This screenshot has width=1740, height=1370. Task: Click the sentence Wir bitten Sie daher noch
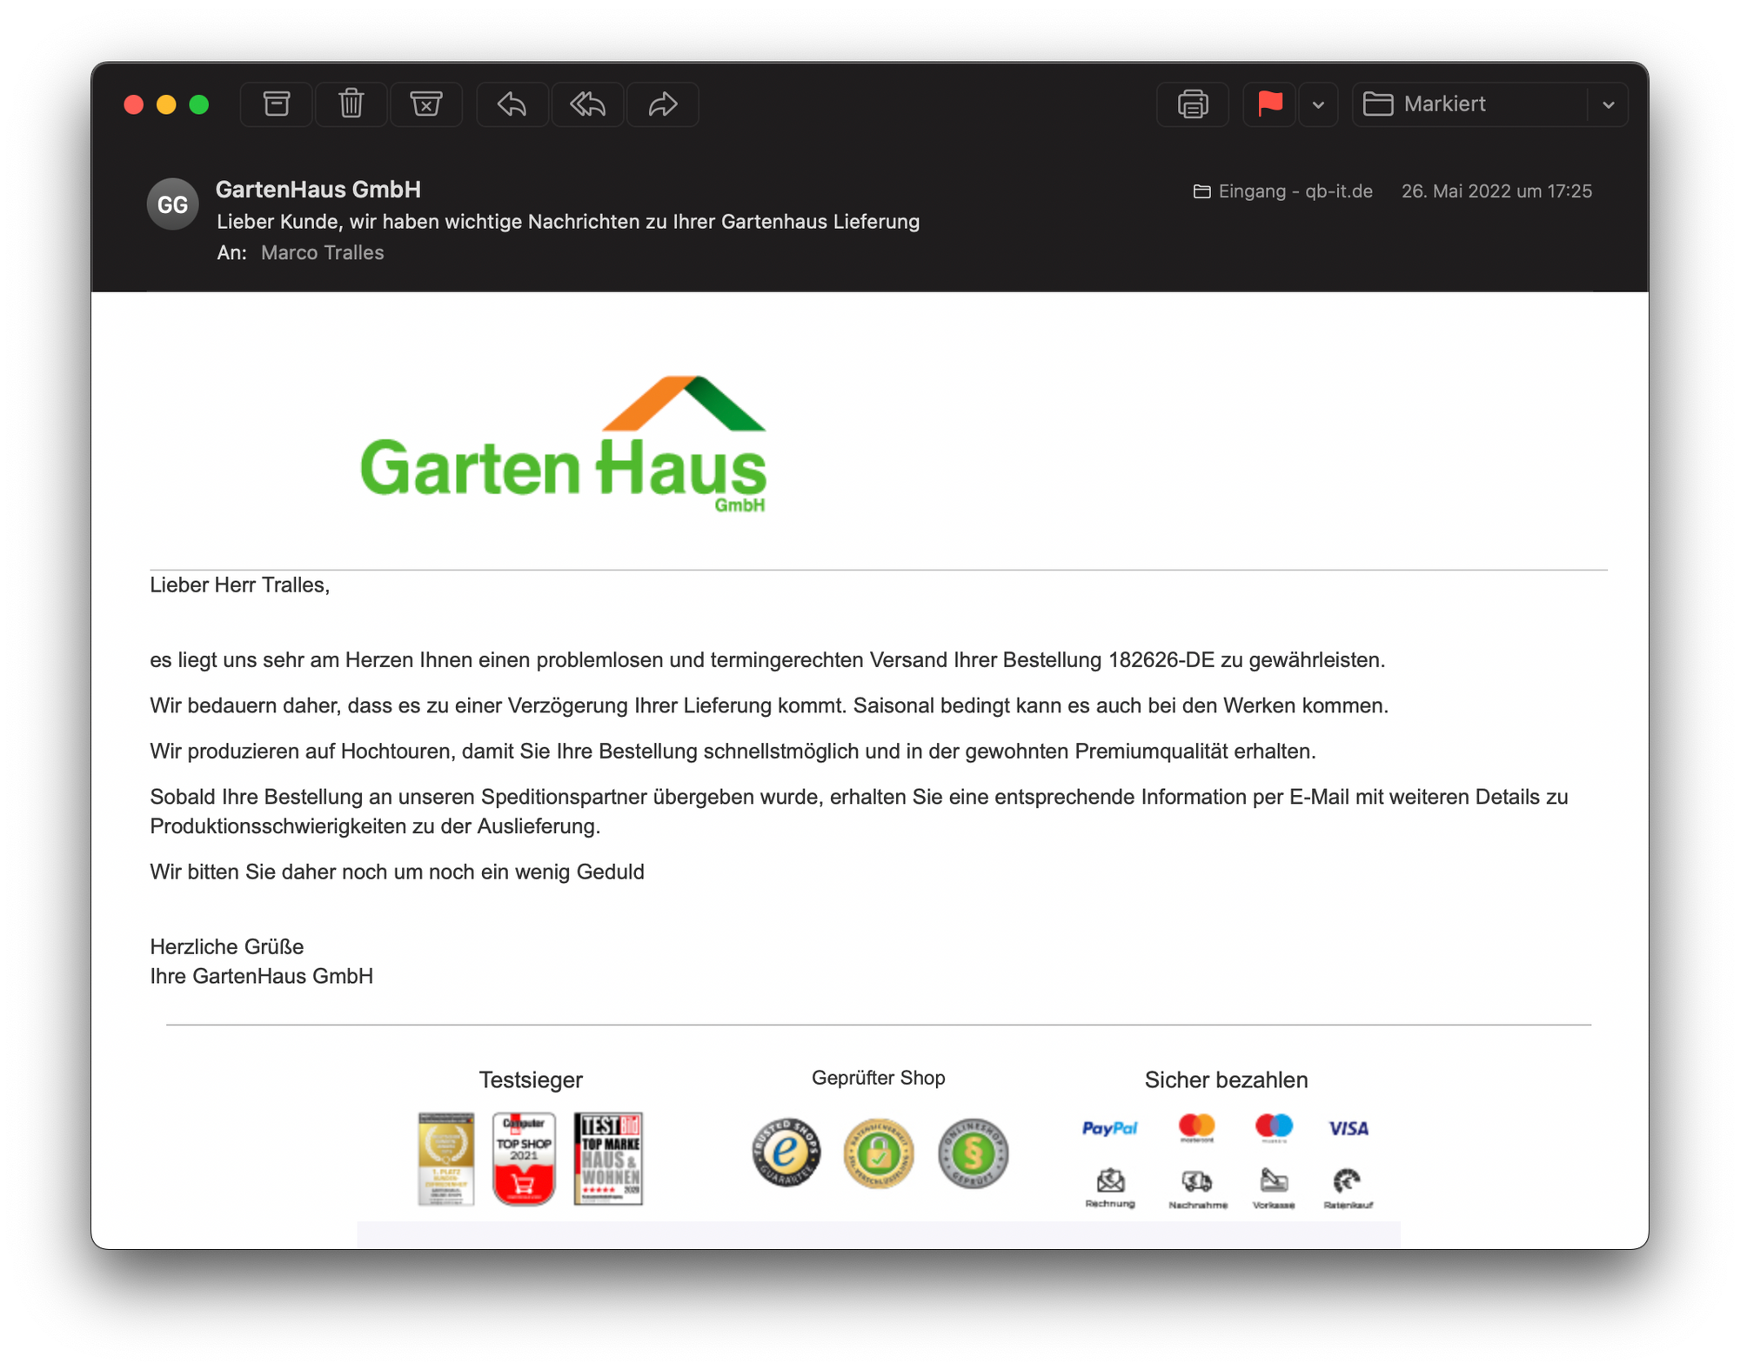397,872
